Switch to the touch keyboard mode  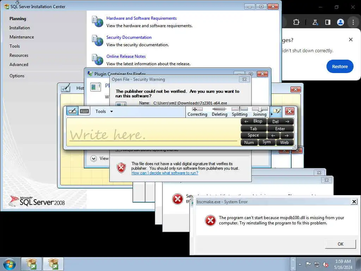click(x=84, y=111)
